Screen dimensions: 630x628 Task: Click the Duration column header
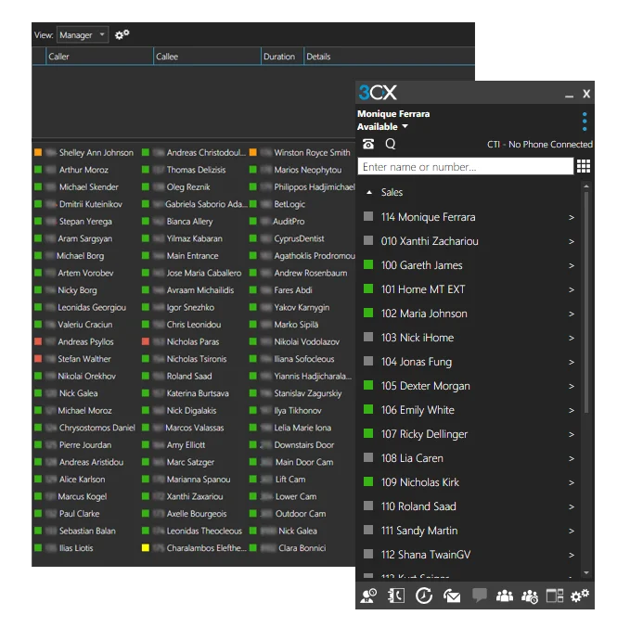279,57
